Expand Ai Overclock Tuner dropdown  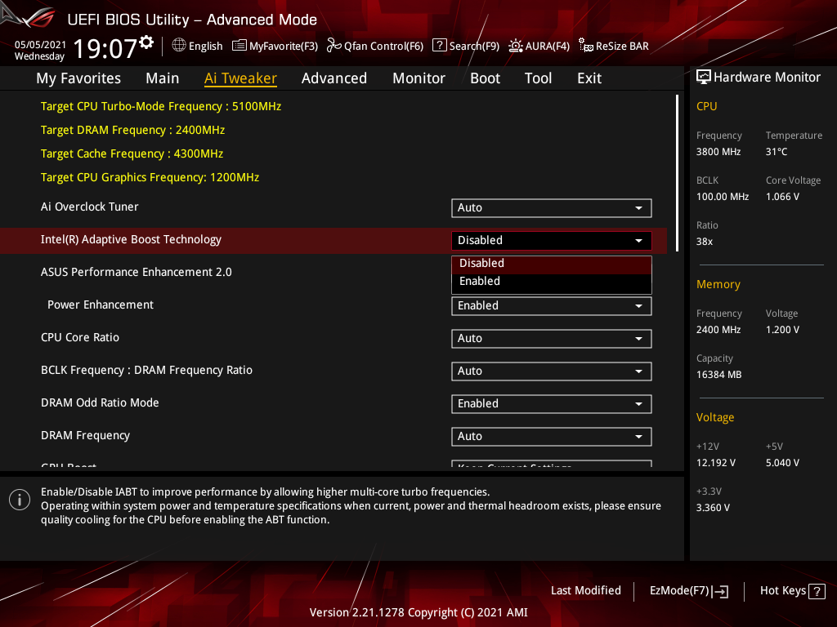(552, 208)
